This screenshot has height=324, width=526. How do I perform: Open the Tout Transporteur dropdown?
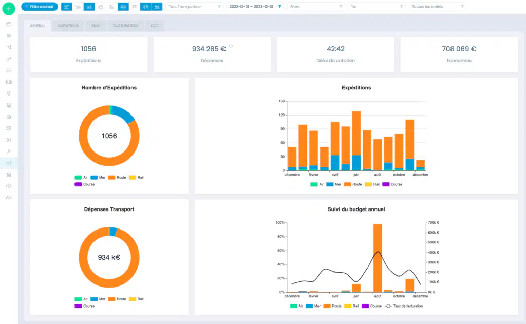[195, 7]
